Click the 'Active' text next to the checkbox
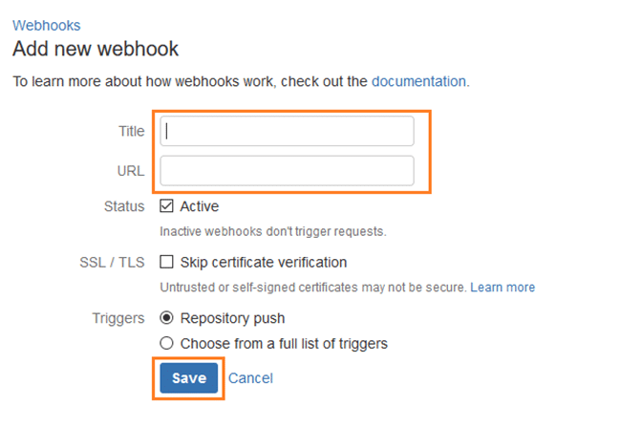The height and width of the screenshot is (428, 641). tap(200, 206)
